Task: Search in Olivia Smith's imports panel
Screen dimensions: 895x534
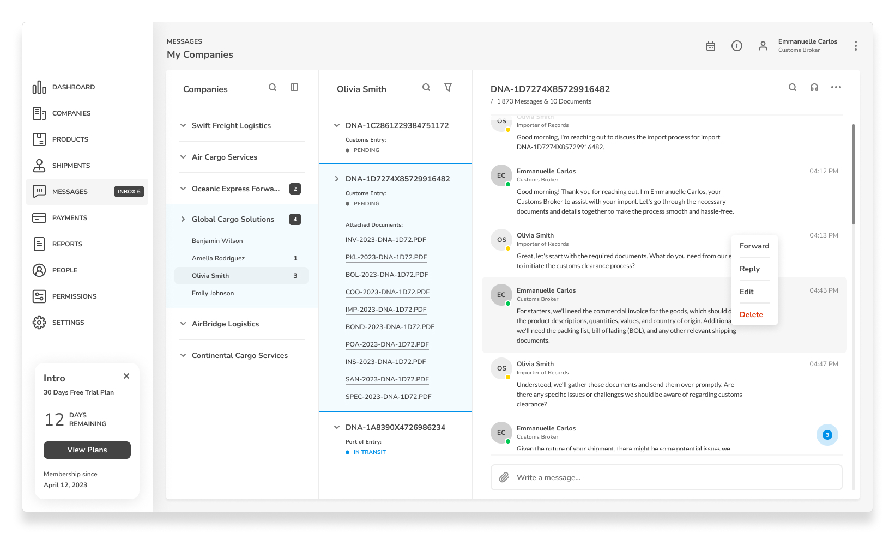Action: coord(426,87)
